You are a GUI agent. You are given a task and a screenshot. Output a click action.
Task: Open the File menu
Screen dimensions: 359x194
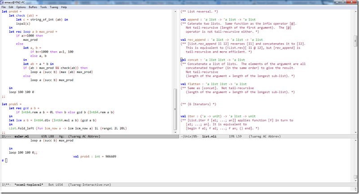point(4,7)
